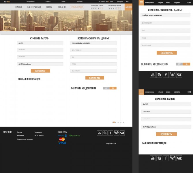Expand 'ставки' dropdown in desktop top bar
Screen dimensions: 193x173
point(64,2)
